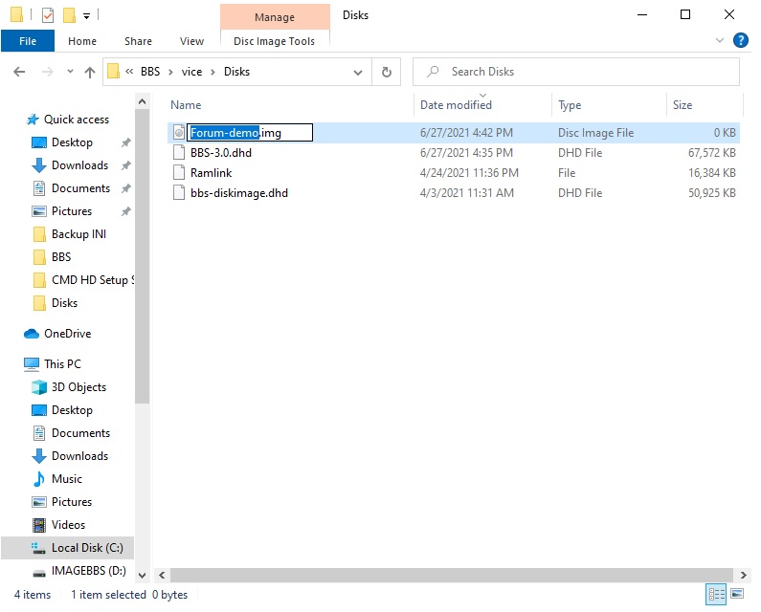Image resolution: width=761 pixels, height=612 pixels.
Task: Switch to the Large icons view layout
Action: pyautogui.click(x=737, y=594)
